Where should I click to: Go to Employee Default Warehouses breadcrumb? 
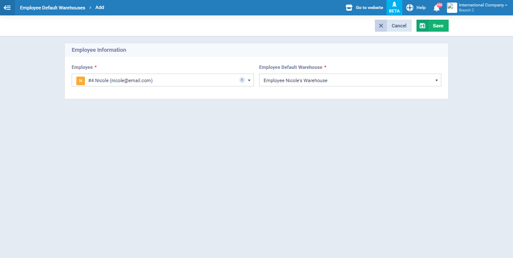52,8
